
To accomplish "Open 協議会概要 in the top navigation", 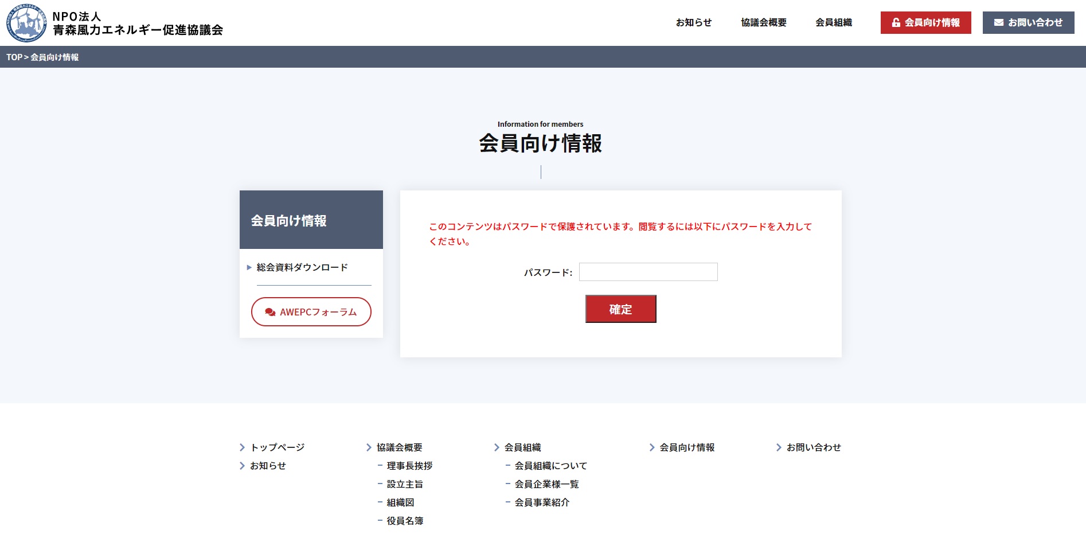I will pos(763,23).
